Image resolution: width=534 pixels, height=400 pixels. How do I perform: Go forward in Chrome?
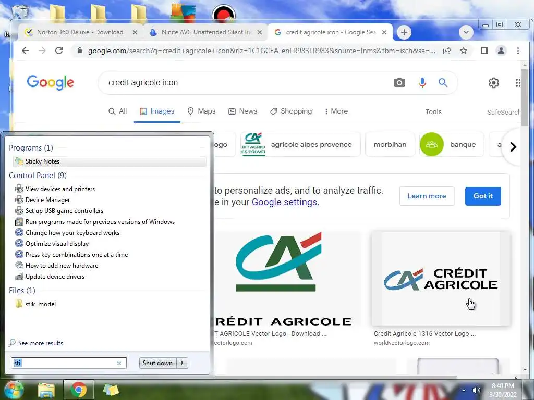42,51
